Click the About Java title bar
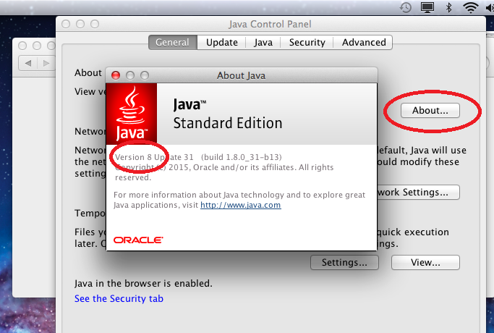The image size is (494, 333). point(242,75)
